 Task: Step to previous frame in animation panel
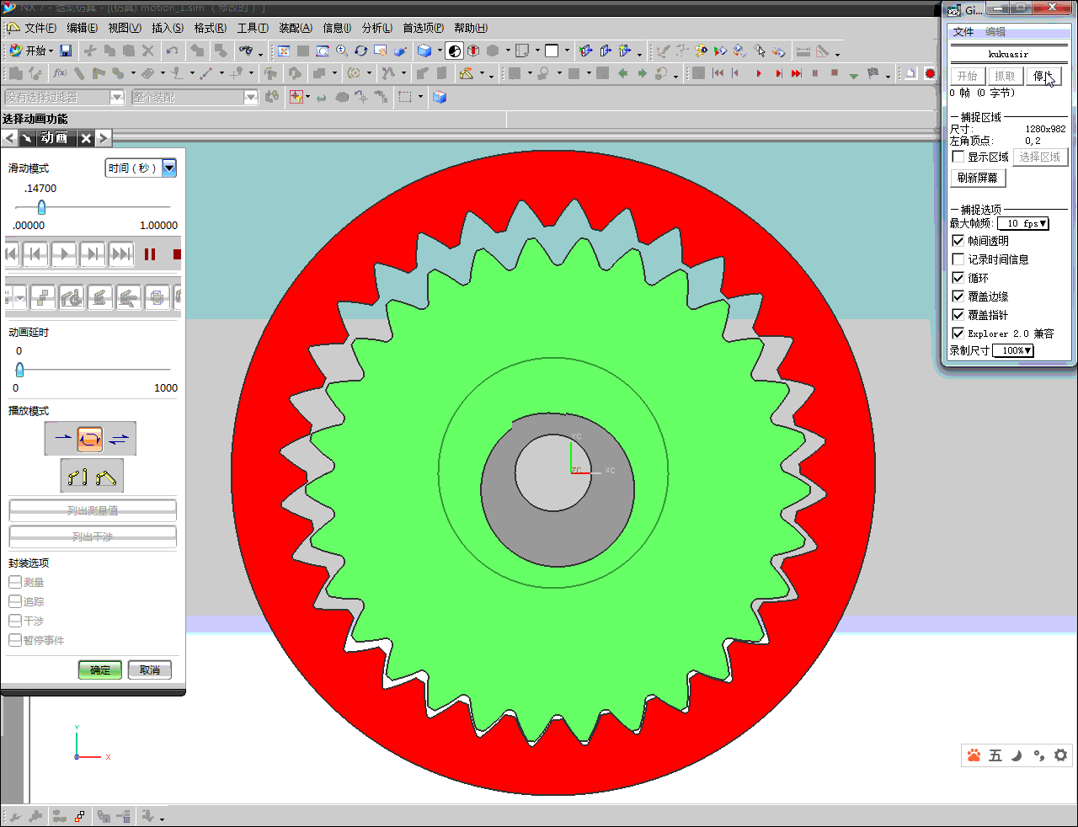click(35, 253)
